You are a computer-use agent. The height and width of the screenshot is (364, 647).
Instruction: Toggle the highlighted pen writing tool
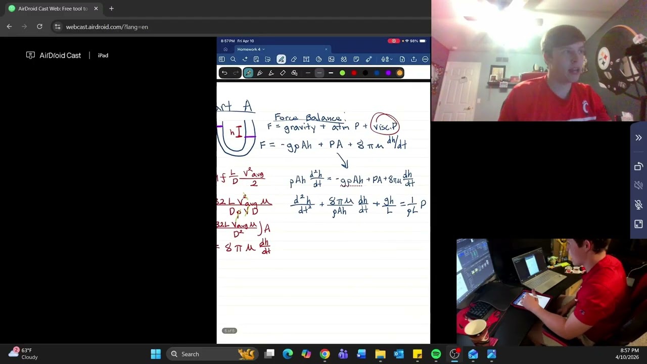pyautogui.click(x=281, y=59)
